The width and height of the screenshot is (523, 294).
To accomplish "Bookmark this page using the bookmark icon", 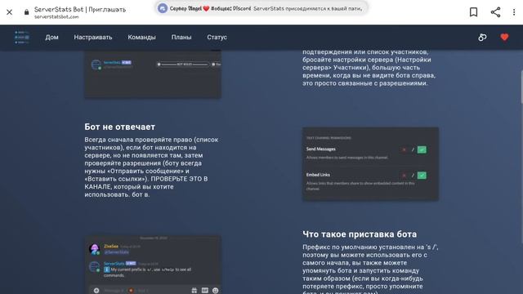I will 473,12.
